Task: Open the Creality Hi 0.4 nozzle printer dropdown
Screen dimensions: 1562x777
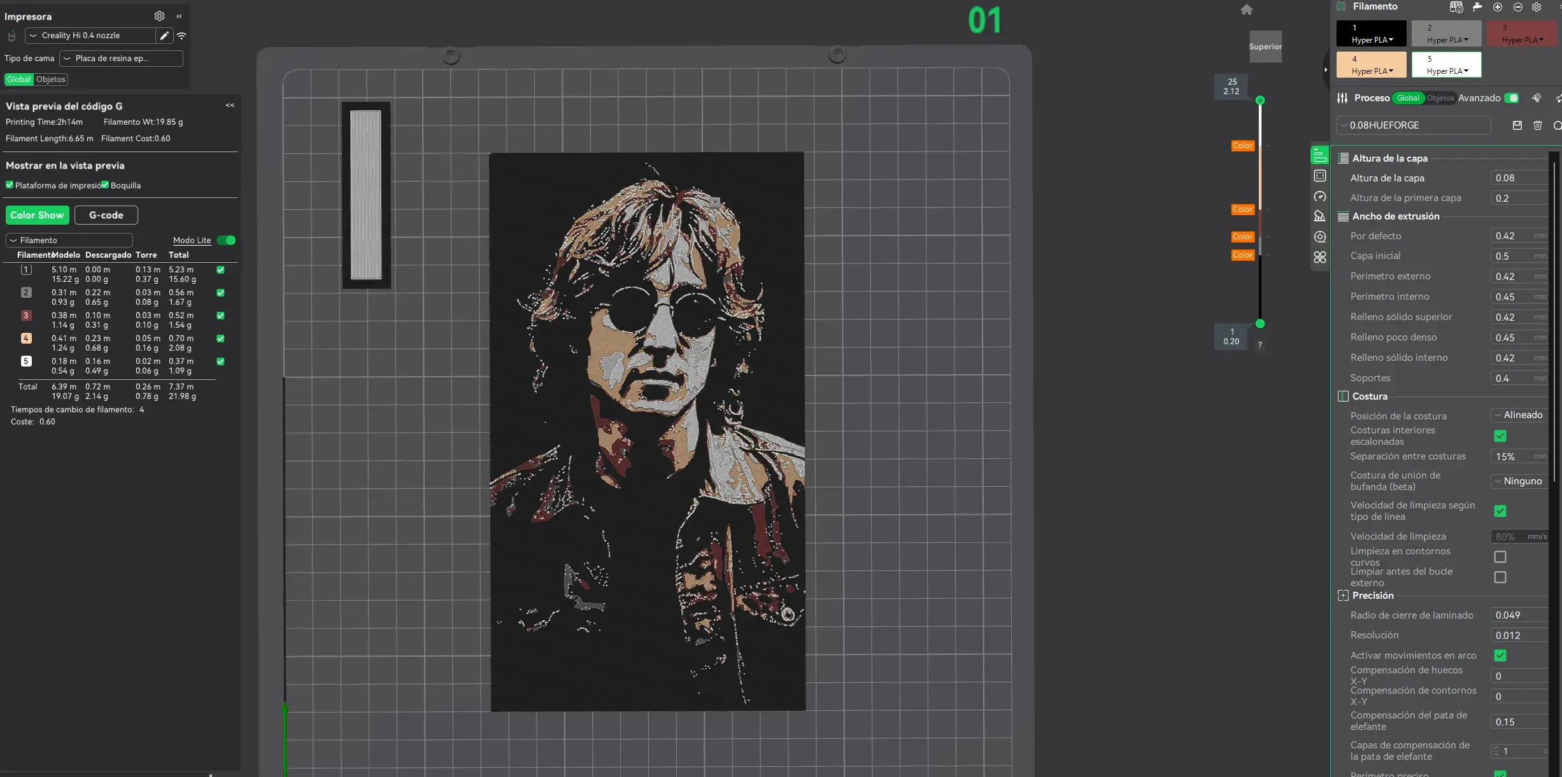Action: (x=90, y=36)
